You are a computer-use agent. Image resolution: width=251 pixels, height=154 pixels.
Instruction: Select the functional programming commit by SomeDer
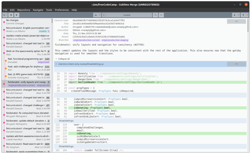pyautogui.click(x=27, y=61)
